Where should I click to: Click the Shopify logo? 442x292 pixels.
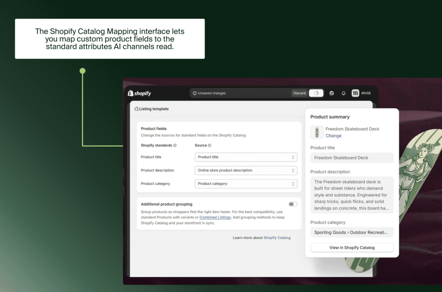point(139,93)
